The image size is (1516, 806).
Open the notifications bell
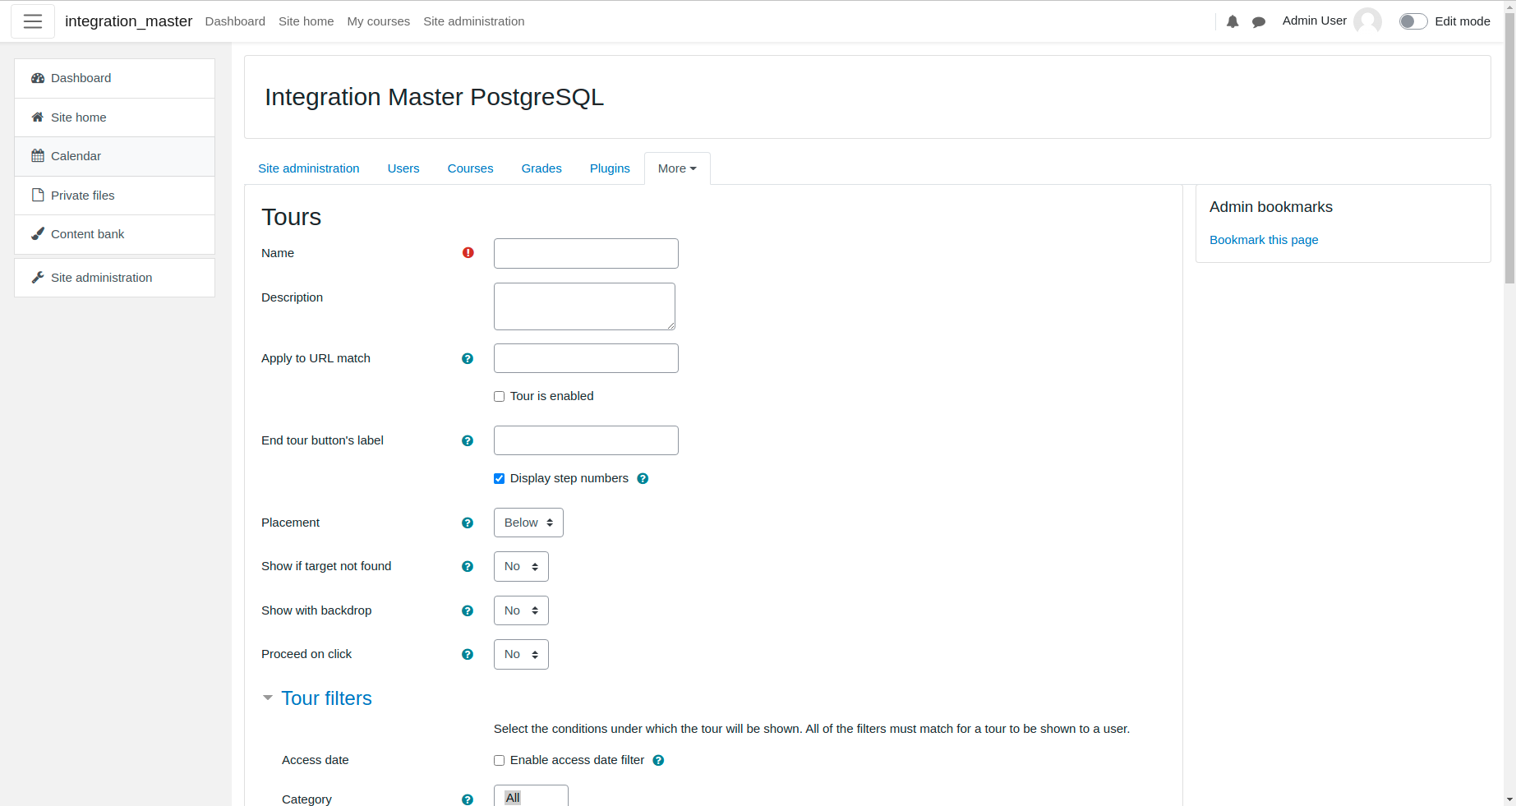[1233, 22]
